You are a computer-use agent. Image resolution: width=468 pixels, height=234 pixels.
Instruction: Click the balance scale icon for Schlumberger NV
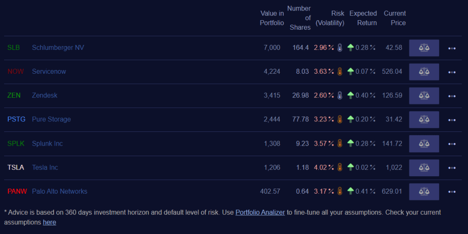coord(424,48)
